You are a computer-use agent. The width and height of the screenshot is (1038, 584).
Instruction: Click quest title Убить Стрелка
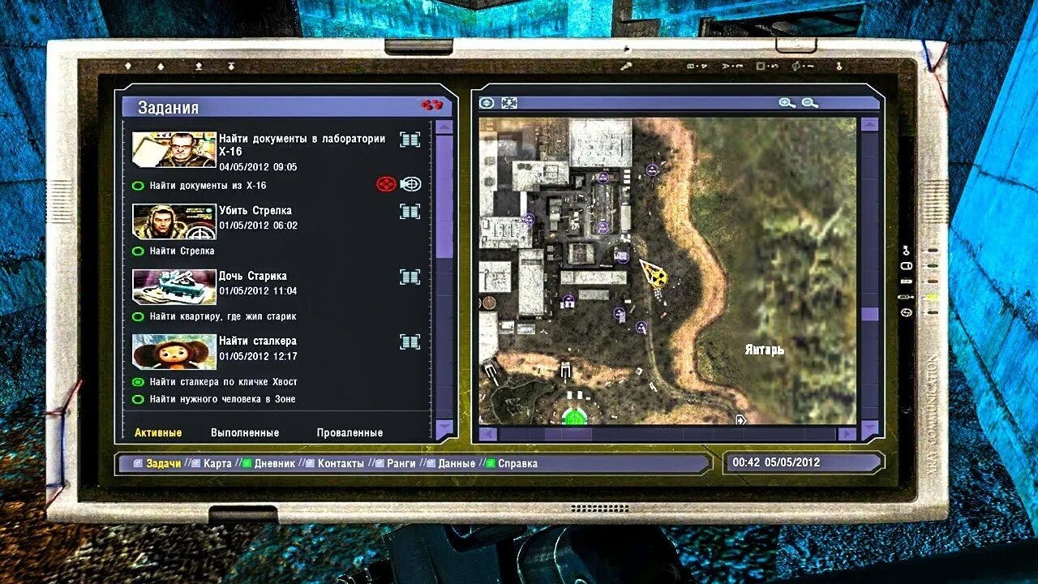[x=255, y=211]
